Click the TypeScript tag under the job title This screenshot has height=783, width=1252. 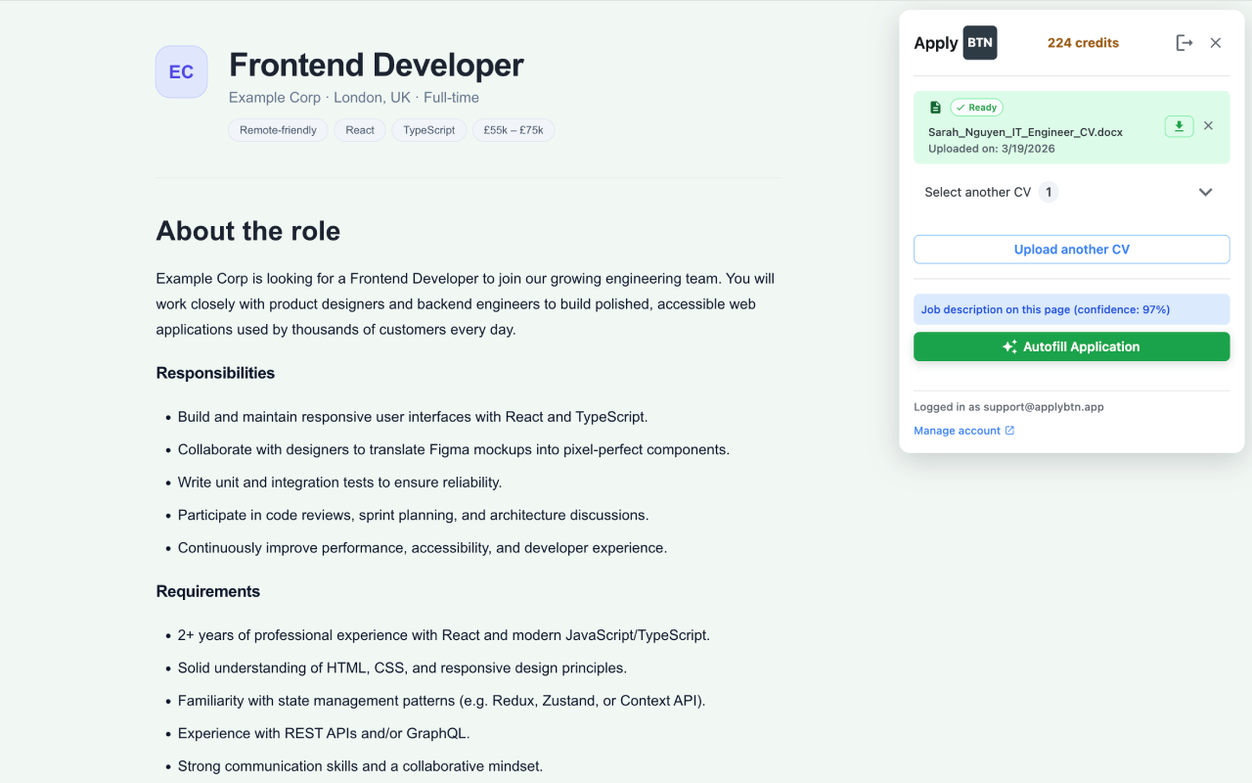(x=428, y=129)
